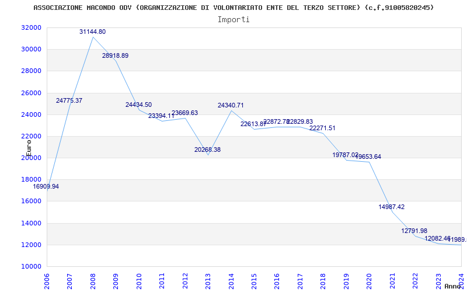Click the 2019 year axis label
This screenshot has width=467, height=292.
(346, 280)
